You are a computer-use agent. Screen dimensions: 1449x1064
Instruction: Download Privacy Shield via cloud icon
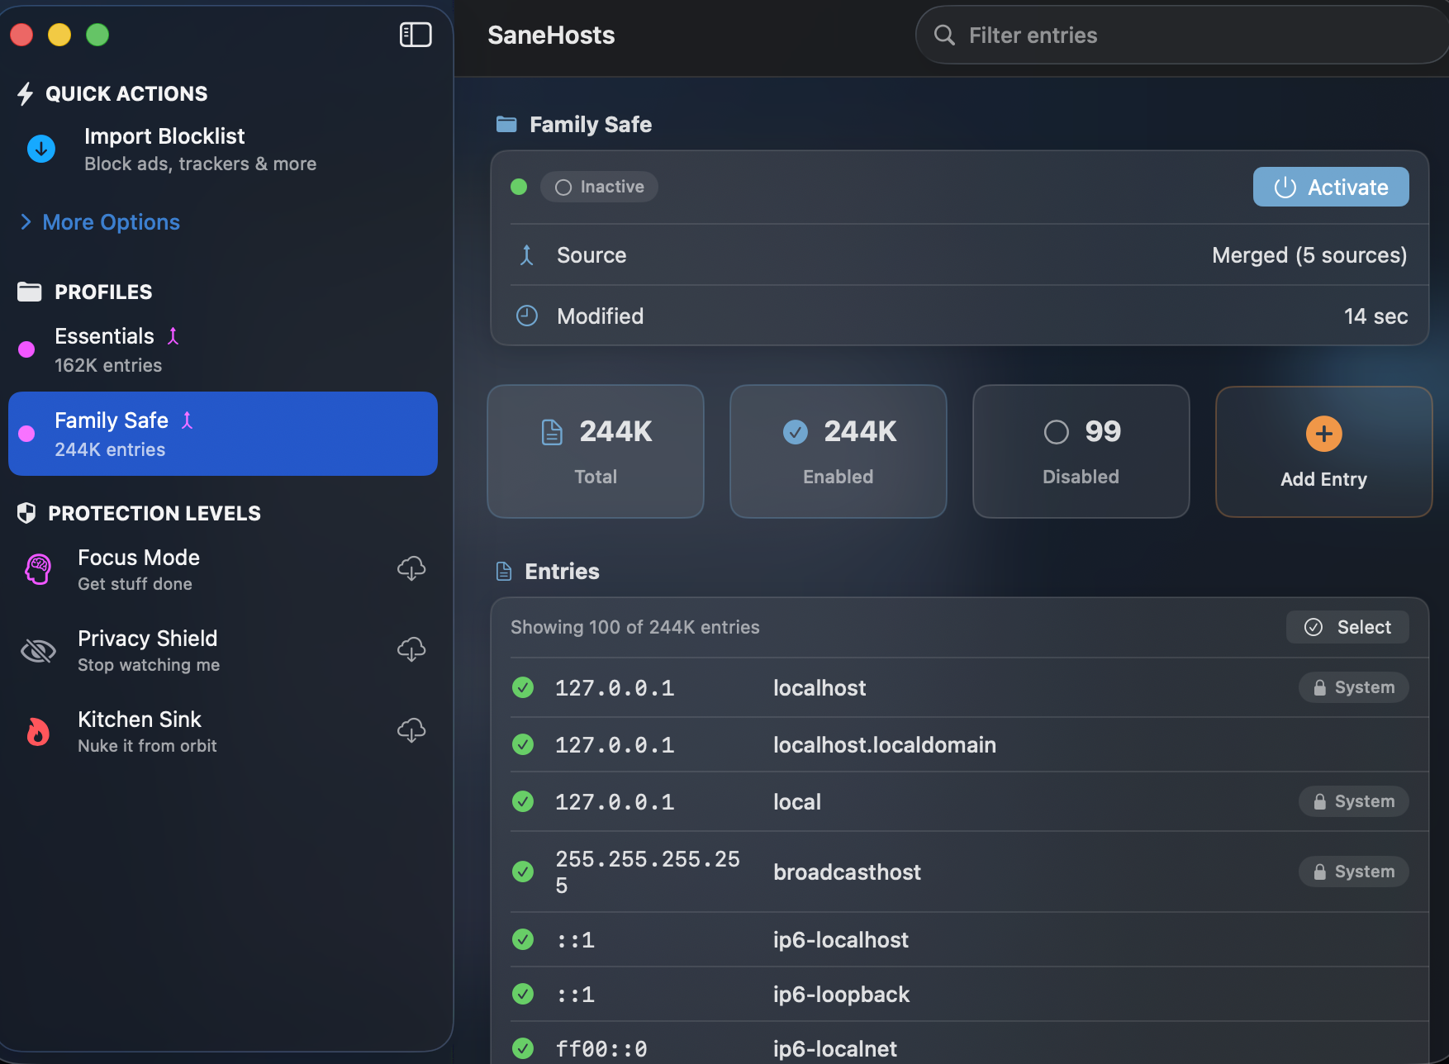click(x=411, y=649)
